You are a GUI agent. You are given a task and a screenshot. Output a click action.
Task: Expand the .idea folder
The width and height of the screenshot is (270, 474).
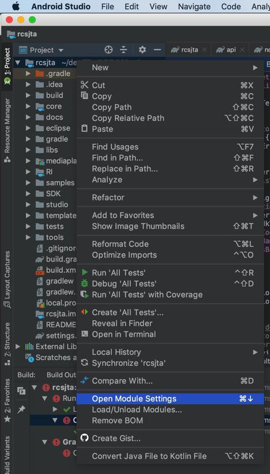pyautogui.click(x=28, y=85)
